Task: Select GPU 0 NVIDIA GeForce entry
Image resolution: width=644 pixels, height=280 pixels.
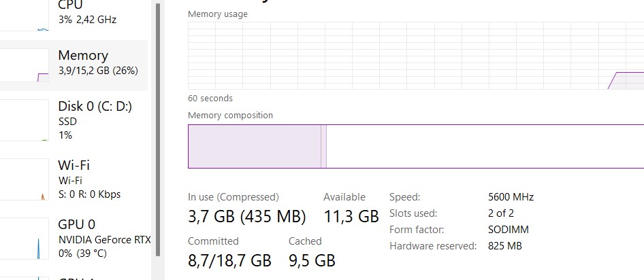Action: pyautogui.click(x=102, y=239)
